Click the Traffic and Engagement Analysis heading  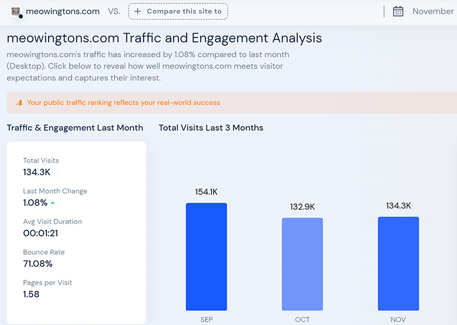pos(165,38)
